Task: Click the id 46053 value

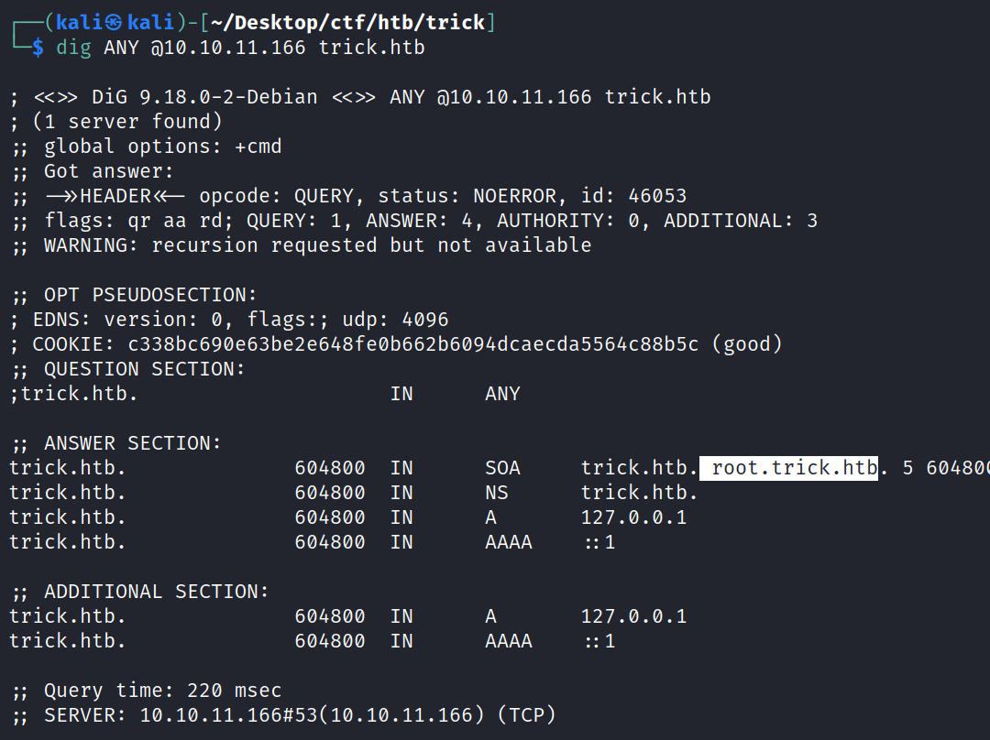Action: 657,196
